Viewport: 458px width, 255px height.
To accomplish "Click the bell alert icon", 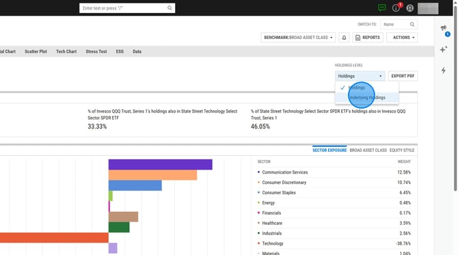I will pos(344,38).
